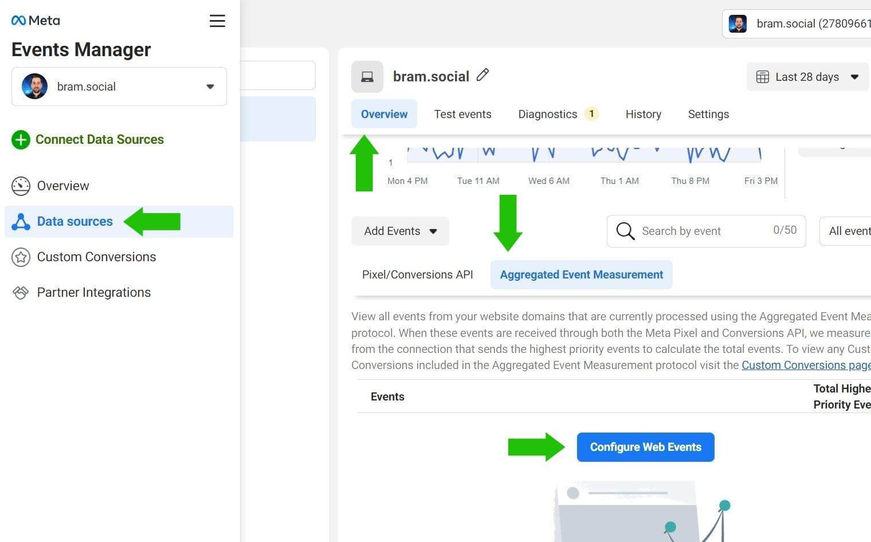Click the green plus Connect Data Sources icon

coord(21,139)
